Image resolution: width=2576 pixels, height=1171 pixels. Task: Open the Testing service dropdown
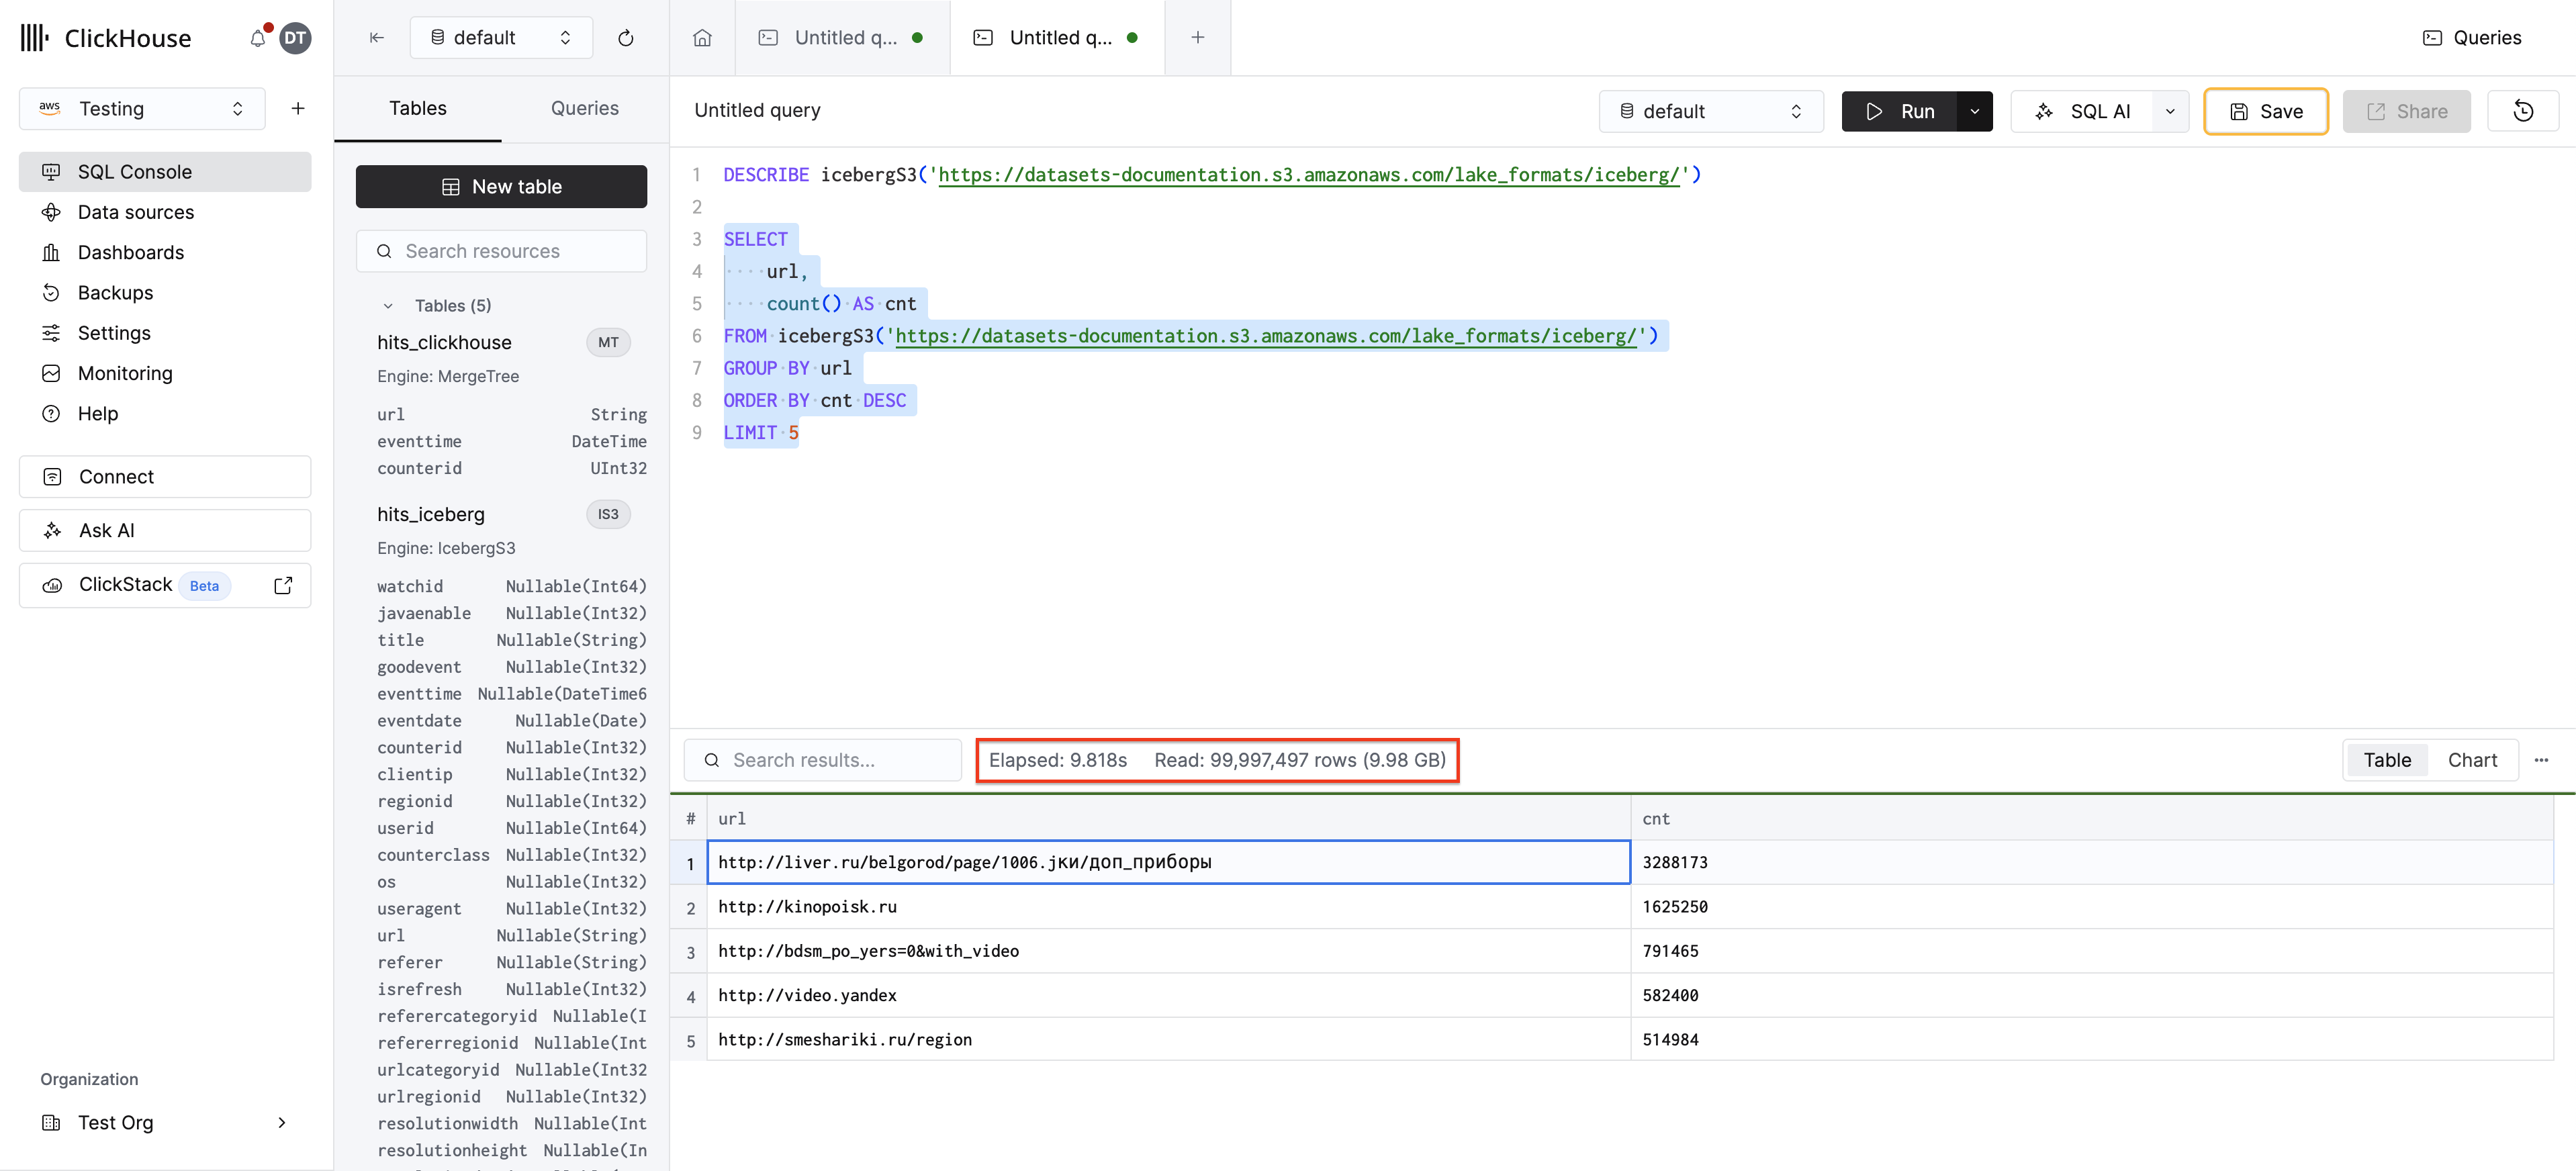tap(142, 109)
